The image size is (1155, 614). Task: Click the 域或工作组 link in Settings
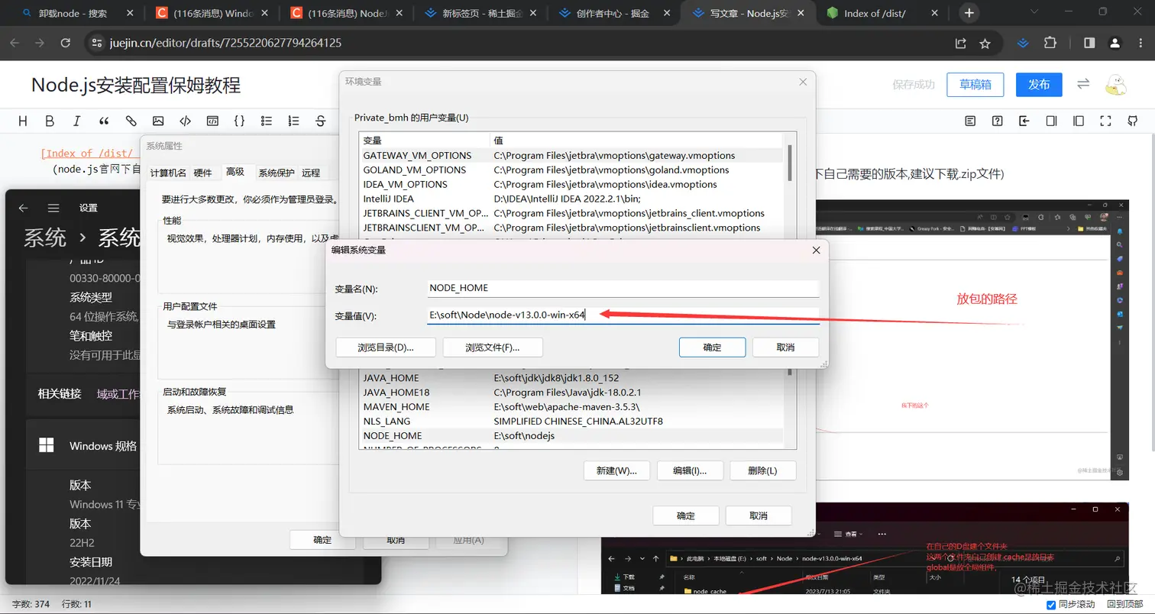click(x=118, y=394)
